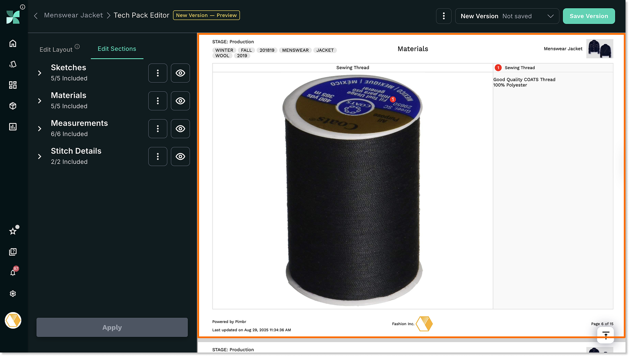629x356 pixels.
Task: Open the settings gear icon
Action: (x=13, y=294)
